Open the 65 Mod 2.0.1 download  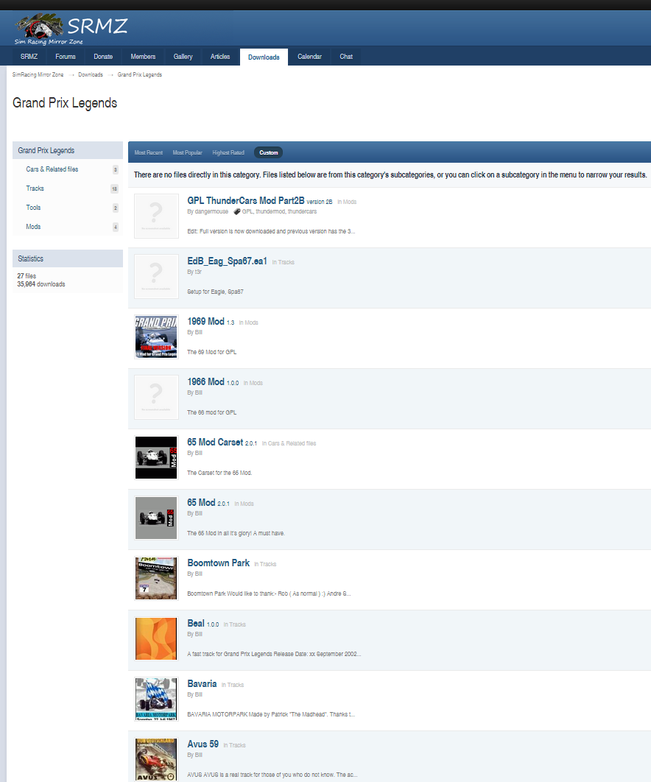coord(201,502)
